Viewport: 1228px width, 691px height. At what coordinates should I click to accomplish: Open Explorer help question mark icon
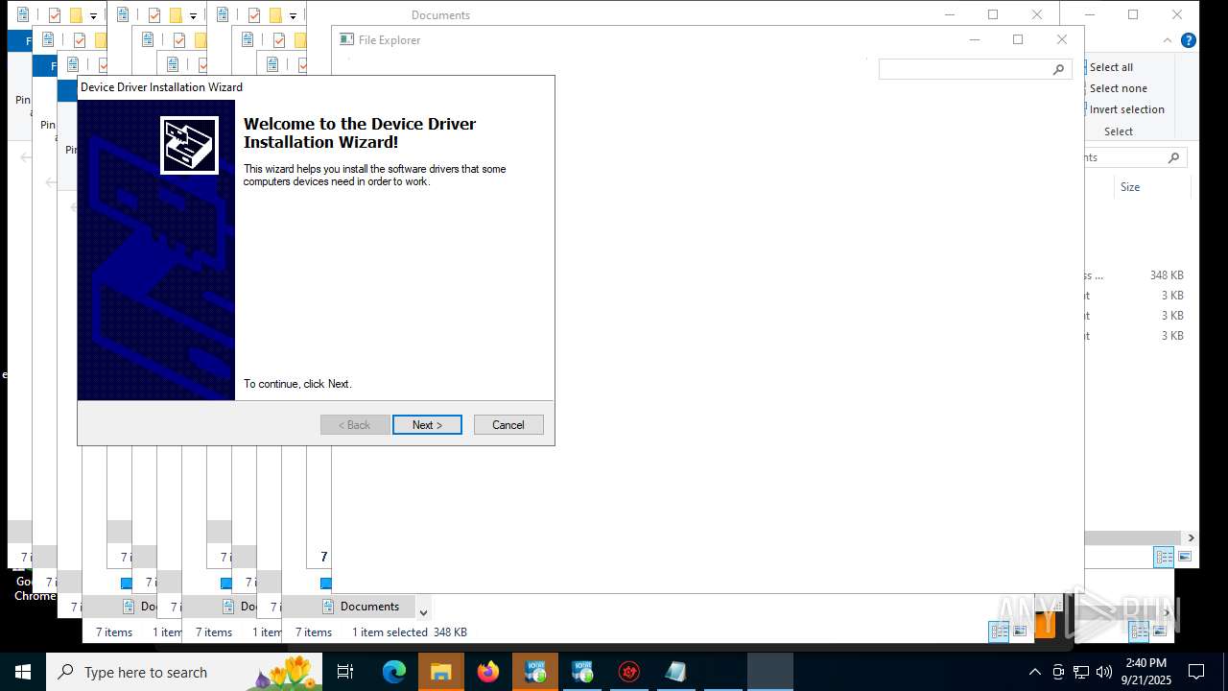1188,40
